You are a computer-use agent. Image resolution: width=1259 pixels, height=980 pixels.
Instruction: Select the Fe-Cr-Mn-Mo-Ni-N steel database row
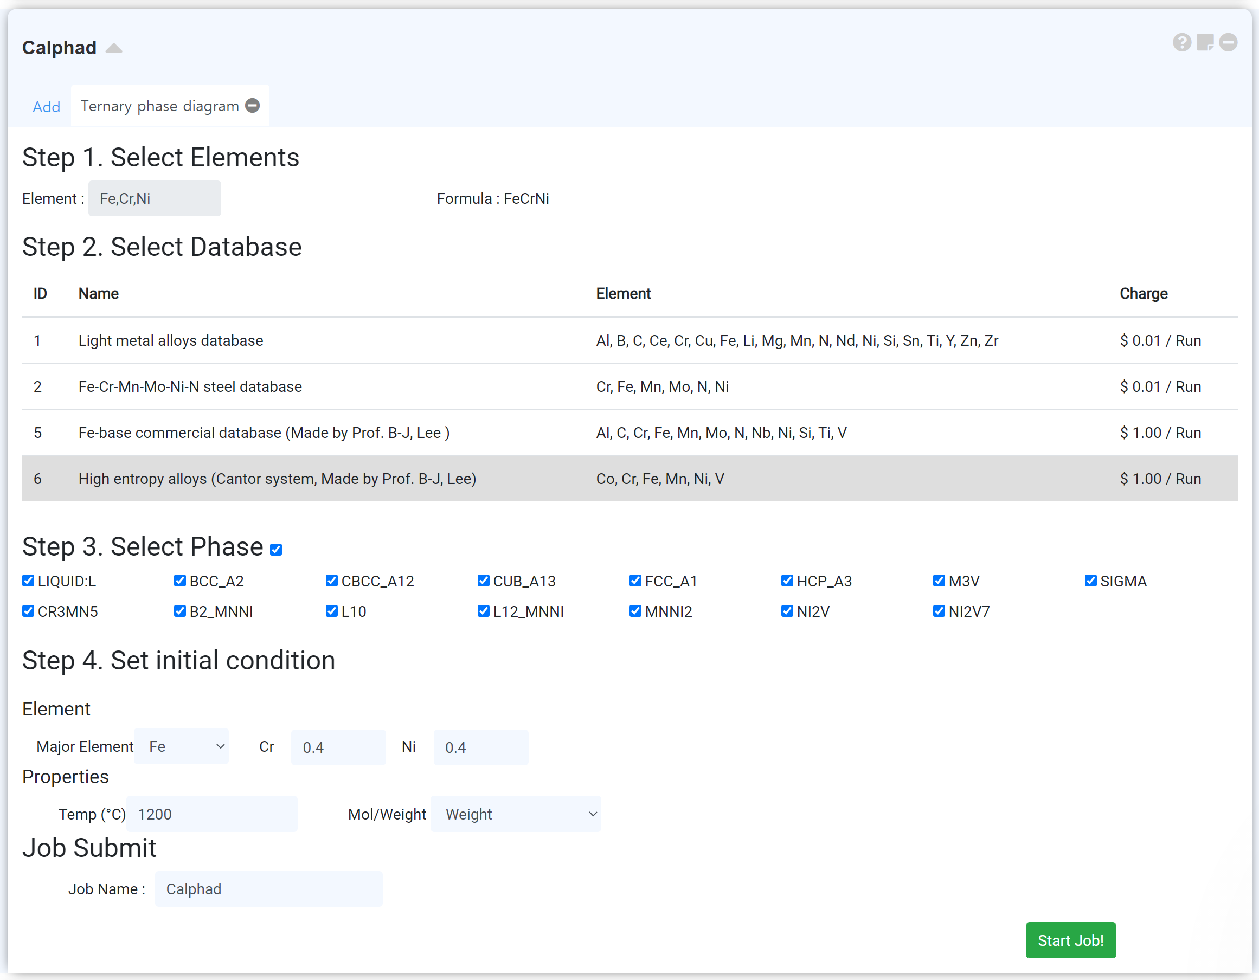pos(629,386)
